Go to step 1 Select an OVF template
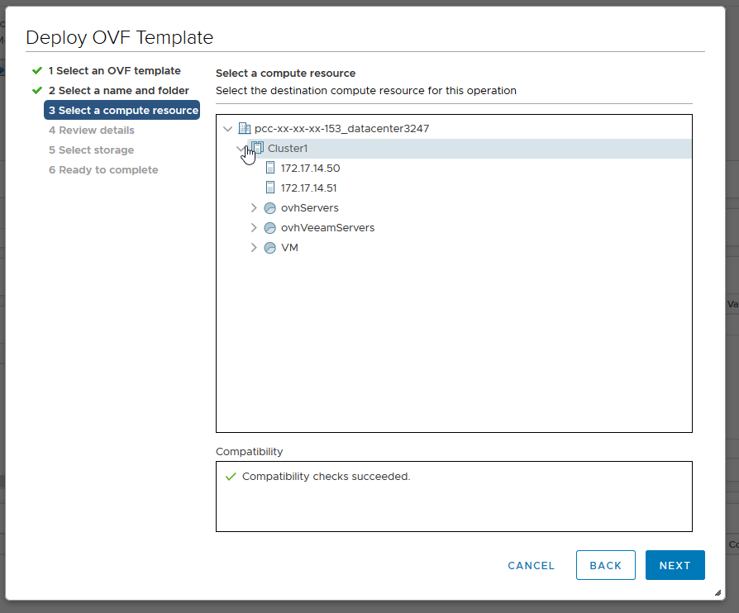 coord(114,71)
